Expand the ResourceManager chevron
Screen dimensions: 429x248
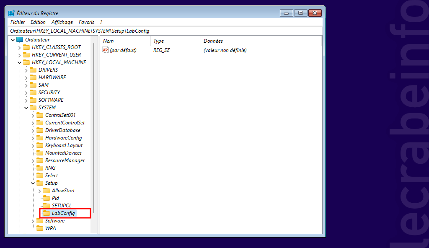[x=33, y=161]
